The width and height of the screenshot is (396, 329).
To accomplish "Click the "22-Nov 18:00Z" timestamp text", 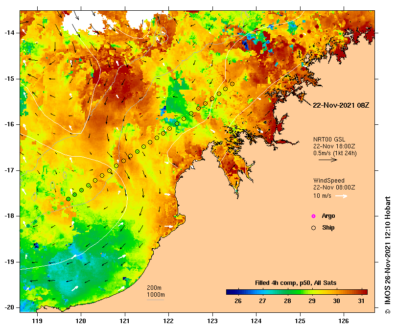I will pos(334,146).
